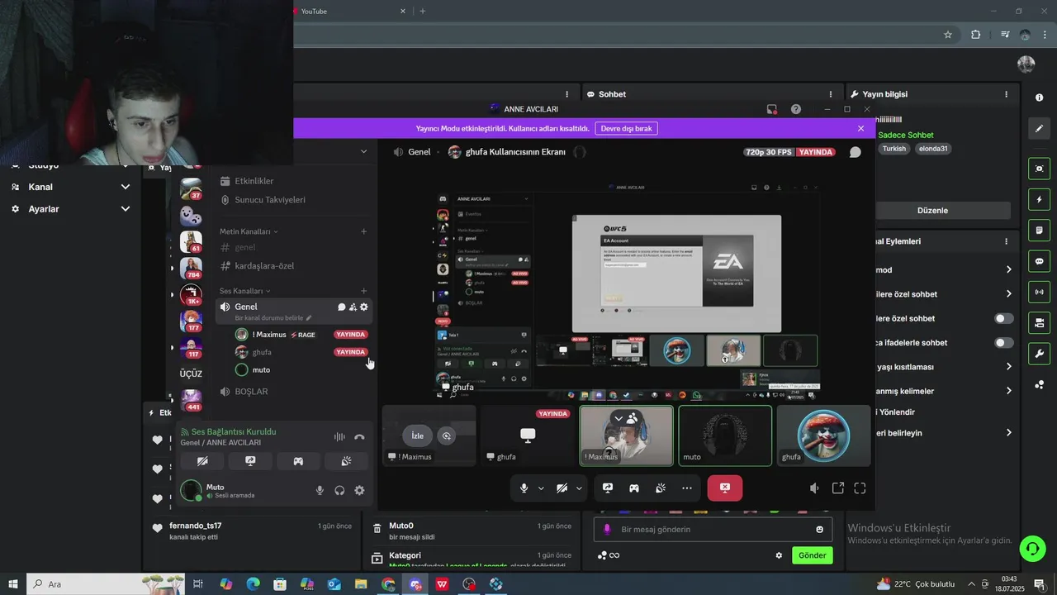Image resolution: width=1057 pixels, height=595 pixels.
Task: Open soundboard in call control bar
Action: (x=661, y=488)
